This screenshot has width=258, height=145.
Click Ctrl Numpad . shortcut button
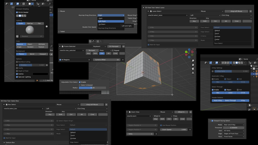click(114, 46)
